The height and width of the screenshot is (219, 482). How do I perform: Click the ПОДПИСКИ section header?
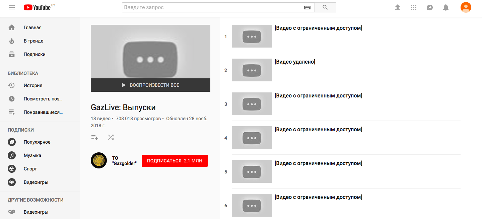pos(21,130)
